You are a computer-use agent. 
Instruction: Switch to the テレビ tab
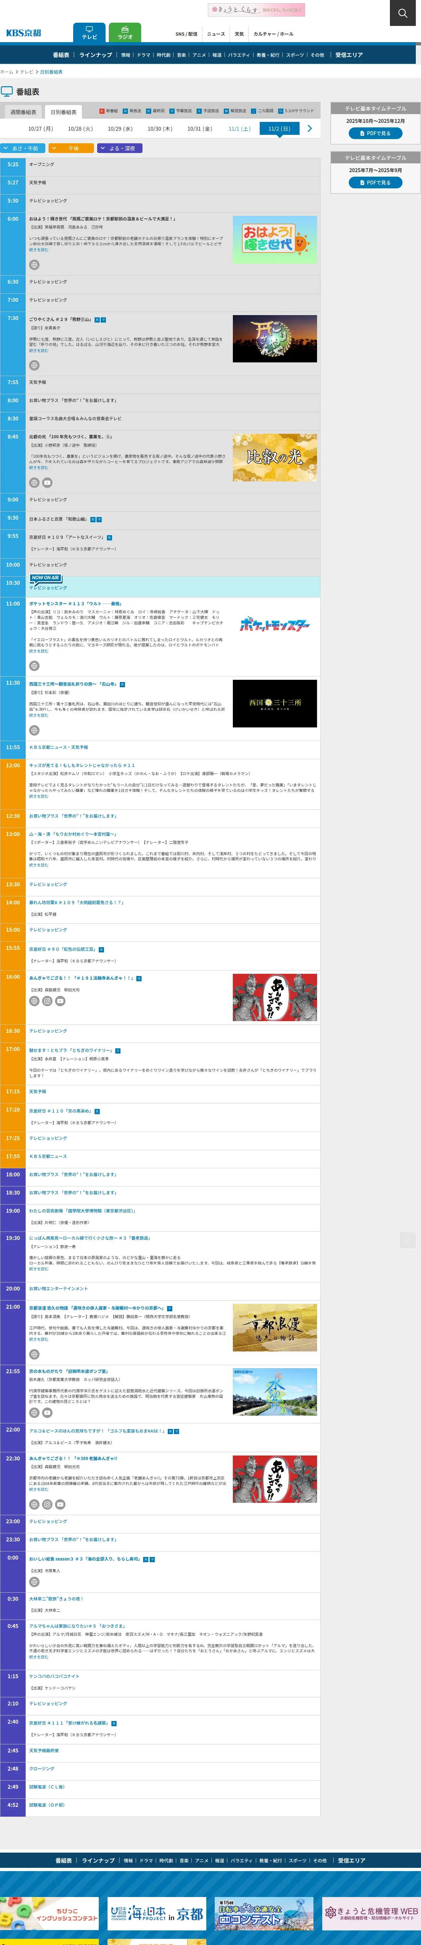click(x=89, y=33)
